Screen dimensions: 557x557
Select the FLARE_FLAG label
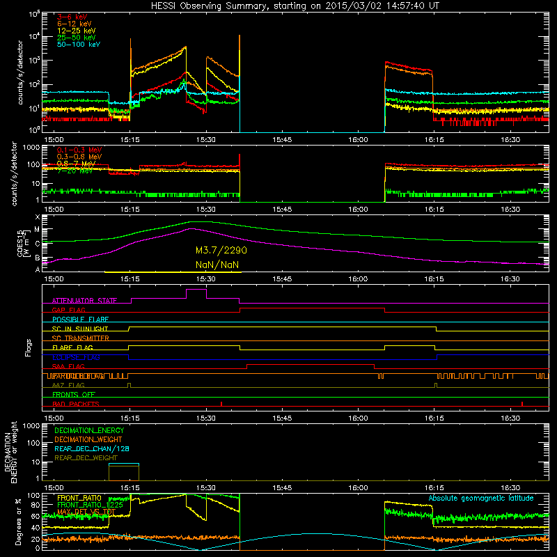coord(72,347)
